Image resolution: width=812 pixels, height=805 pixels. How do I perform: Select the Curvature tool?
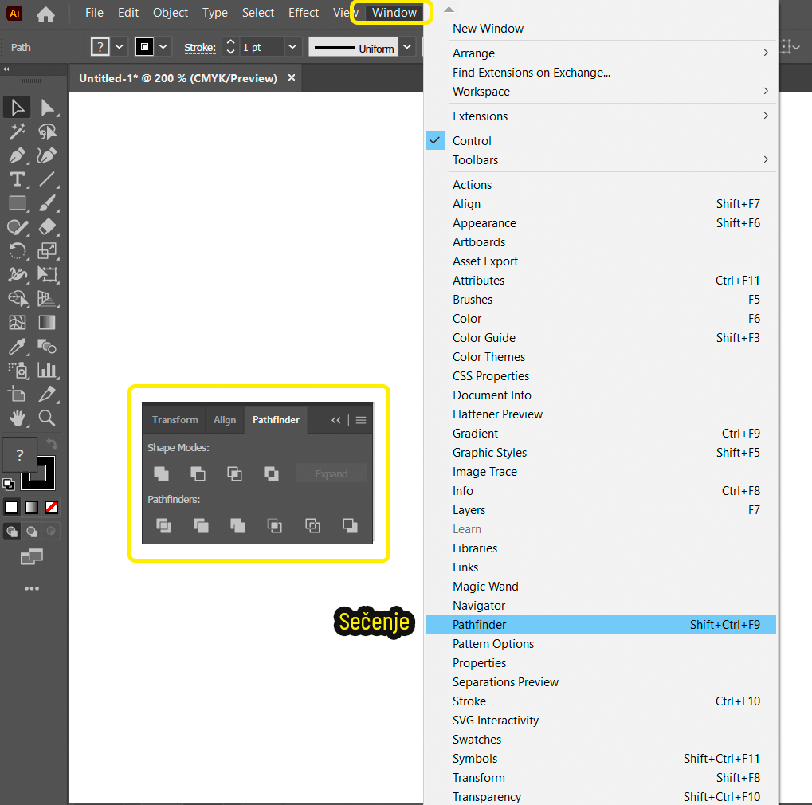click(x=47, y=155)
